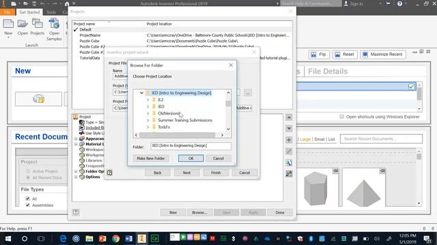This screenshot has height=245, width=437.
Task: Select the All Recent Docs radio button
Action: pos(28,178)
